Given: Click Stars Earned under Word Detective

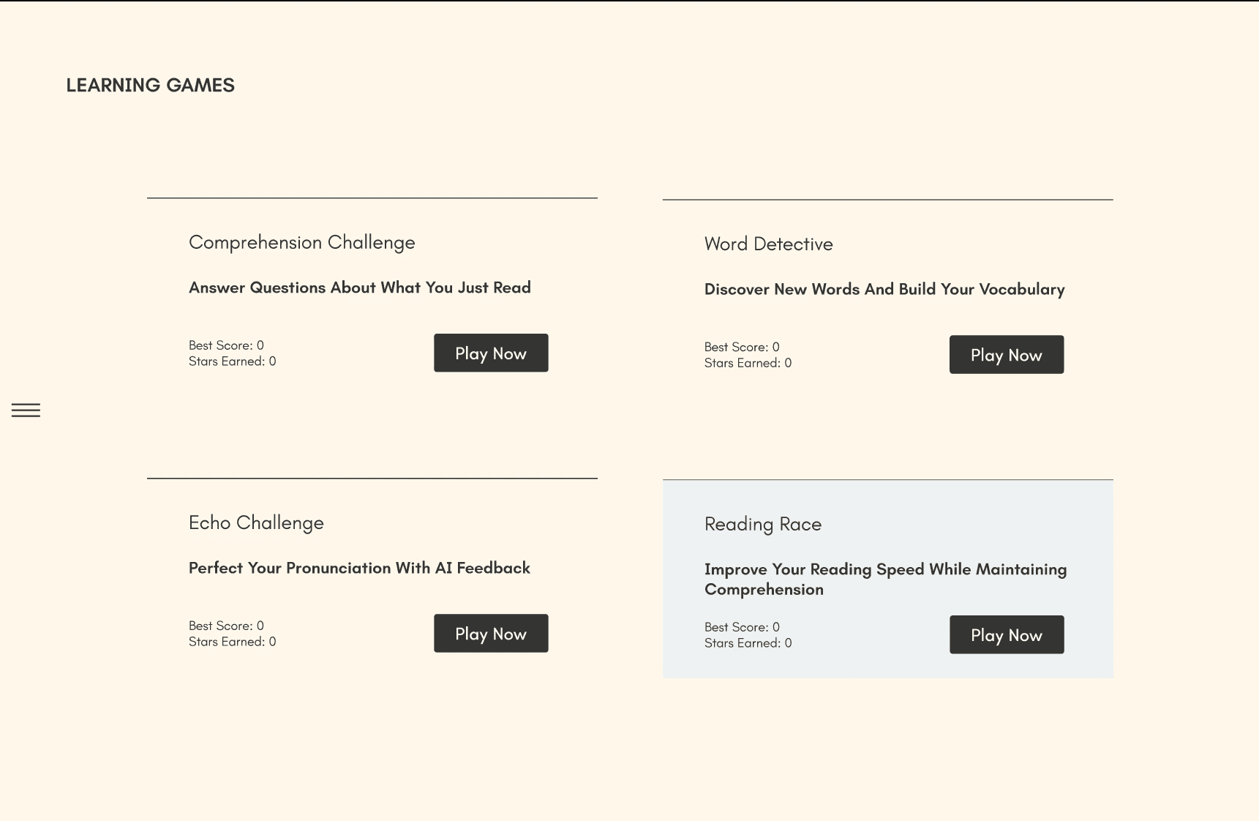Looking at the screenshot, I should tap(748, 363).
